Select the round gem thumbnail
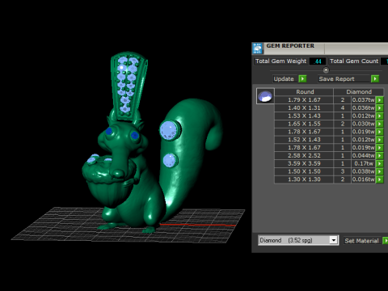Image resolution: width=388 pixels, height=291 pixels. pos(265,96)
